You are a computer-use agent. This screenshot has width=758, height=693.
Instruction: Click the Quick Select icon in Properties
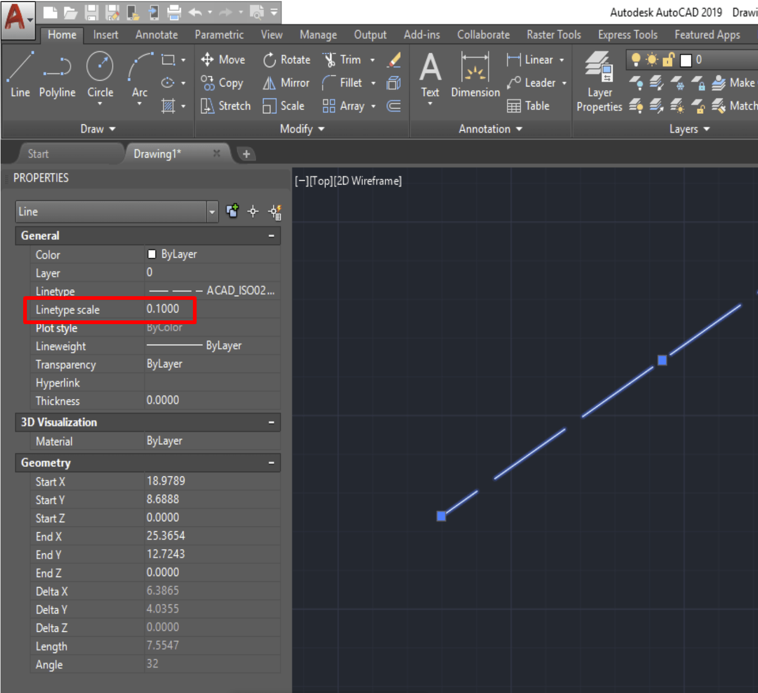[x=275, y=212]
